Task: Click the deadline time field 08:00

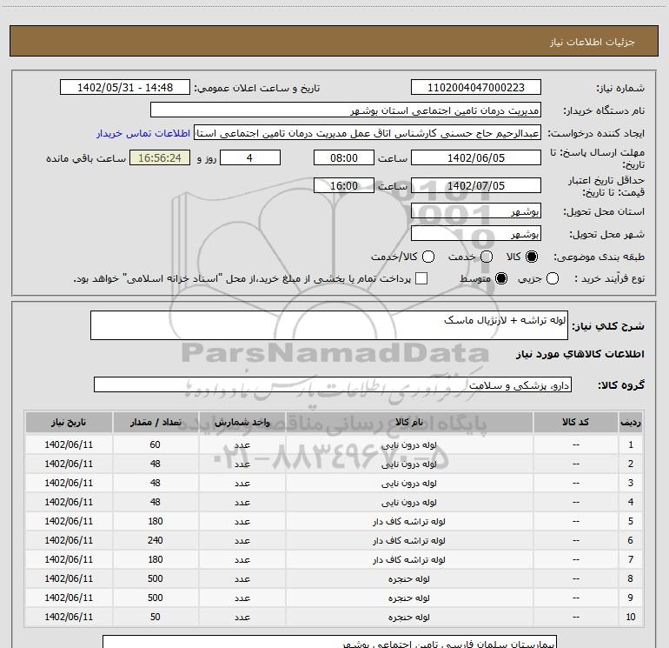Action: pyautogui.click(x=344, y=158)
